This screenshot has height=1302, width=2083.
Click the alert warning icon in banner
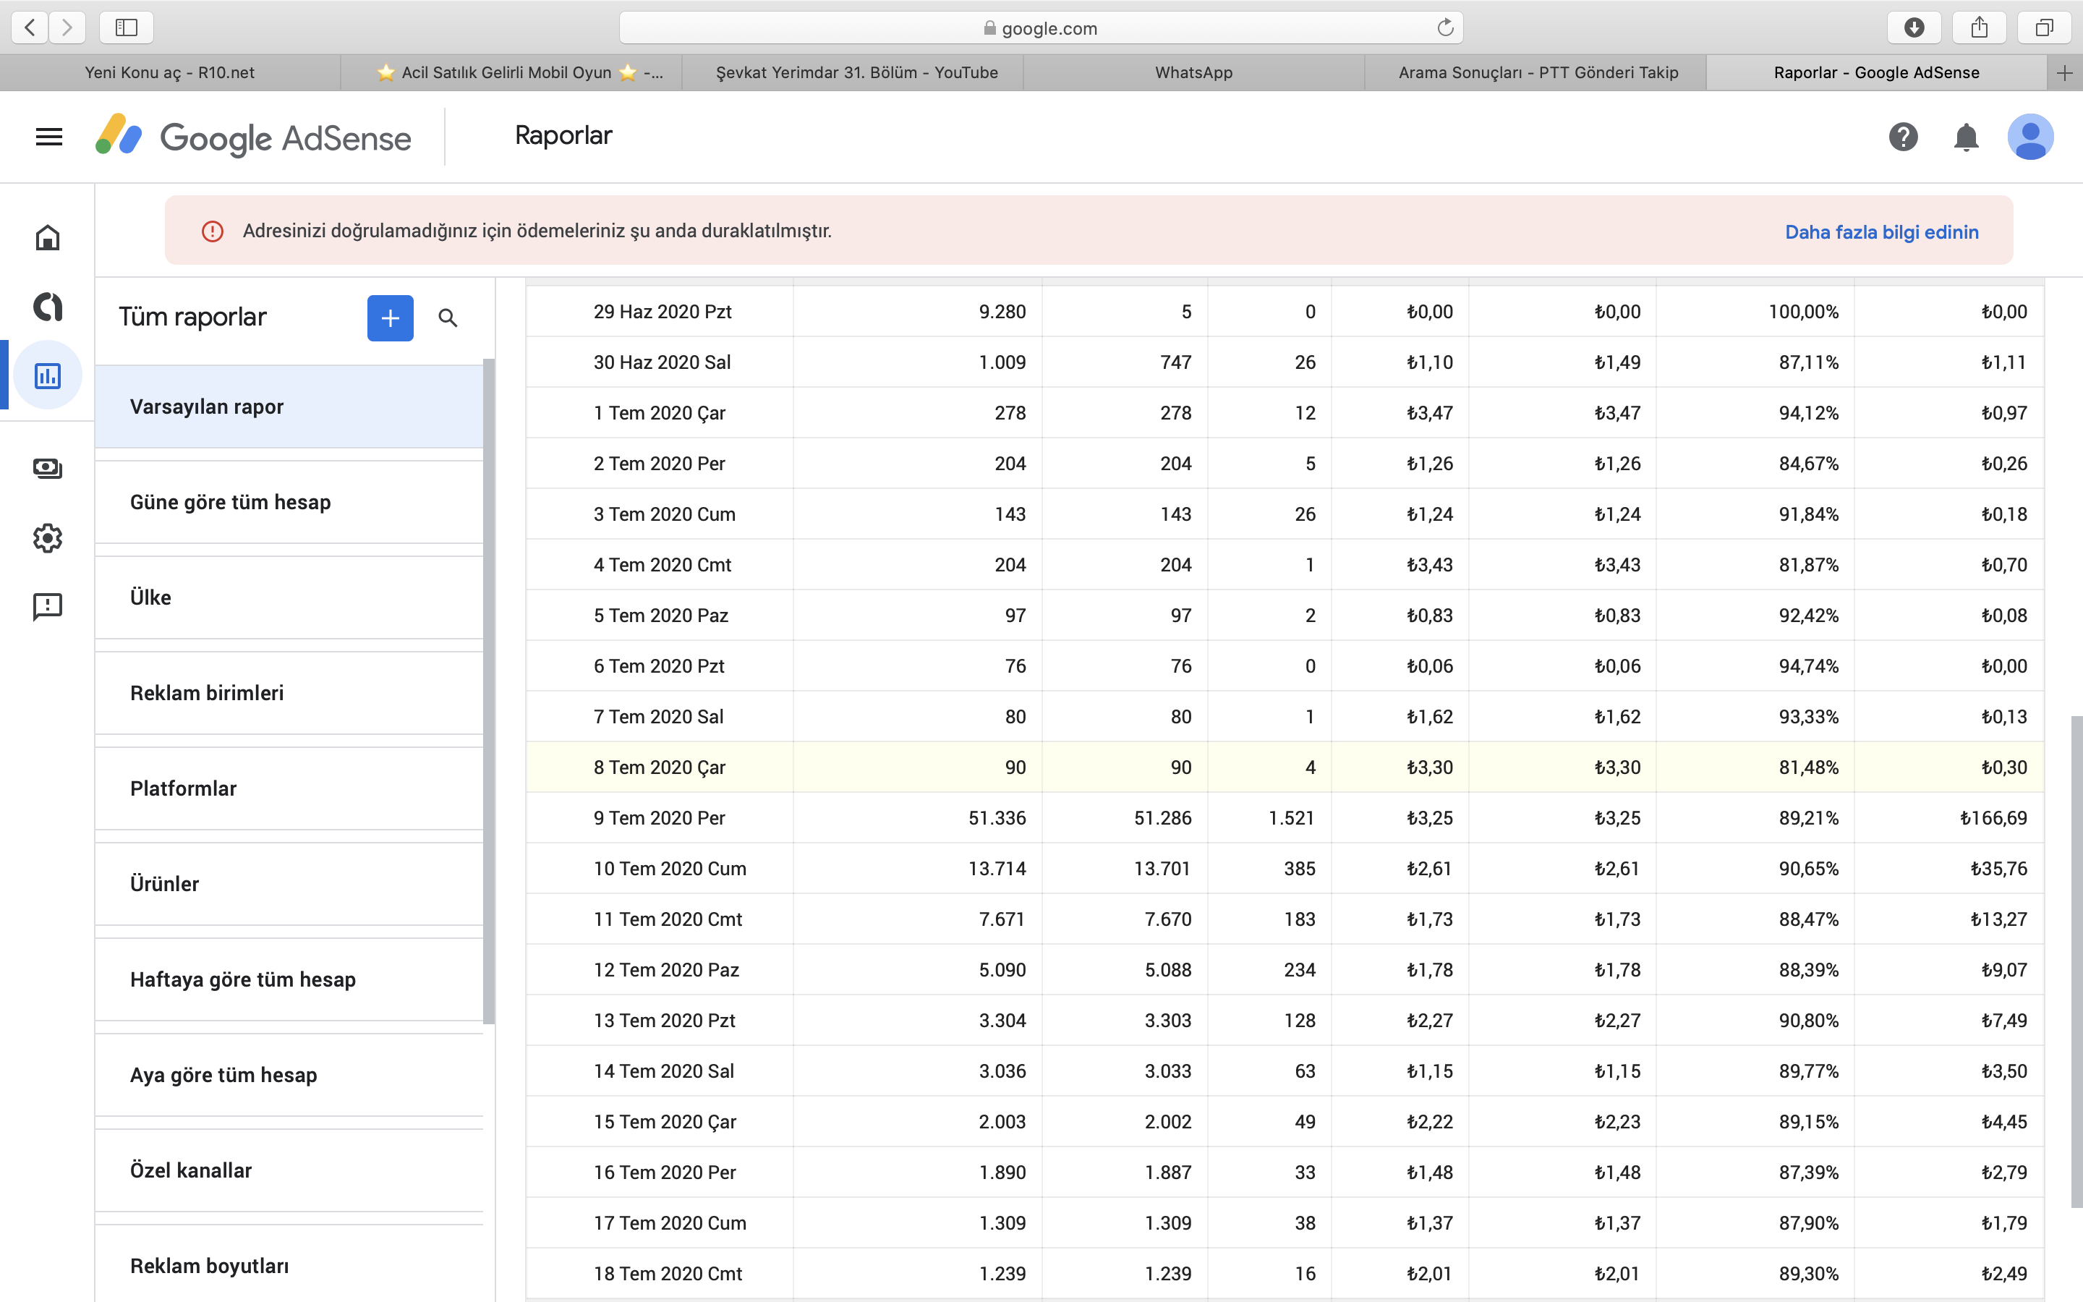(213, 231)
